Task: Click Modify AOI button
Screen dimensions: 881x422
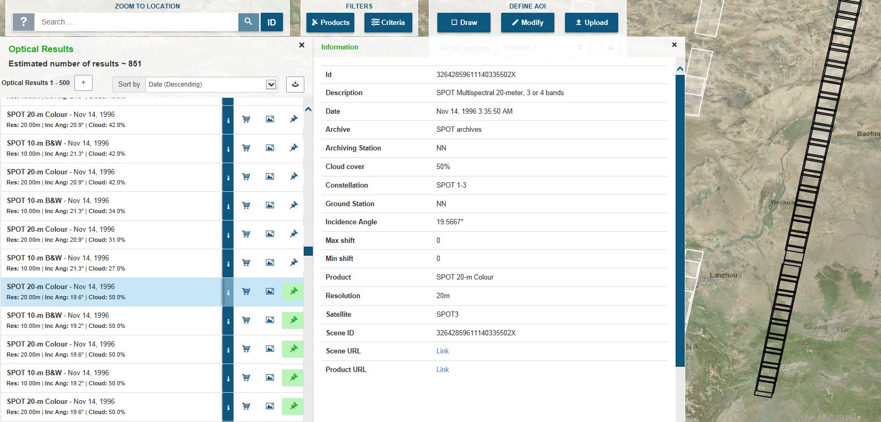Action: click(528, 22)
